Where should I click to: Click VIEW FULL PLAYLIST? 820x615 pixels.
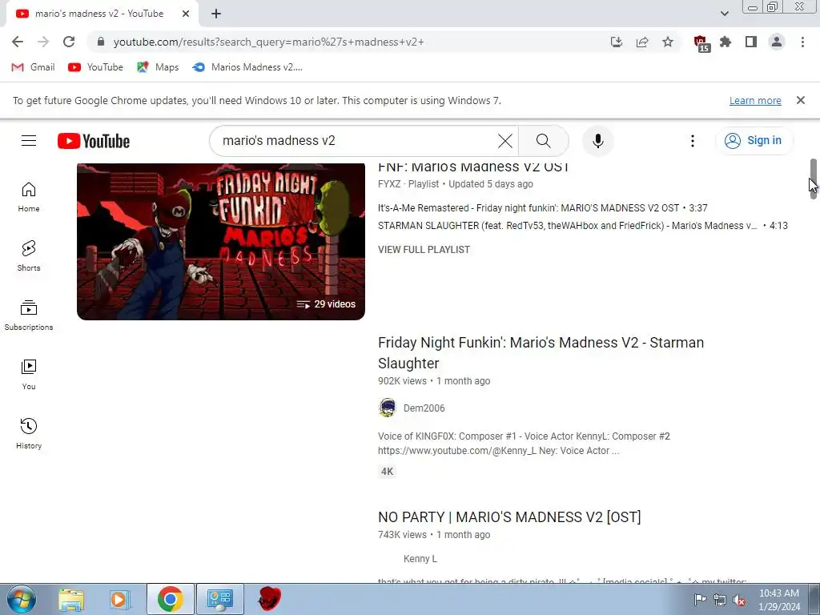424,250
